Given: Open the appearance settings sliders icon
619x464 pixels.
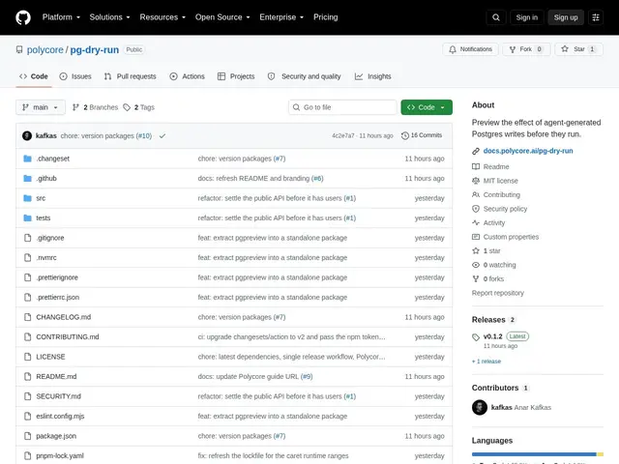Looking at the screenshot, I should 596,17.
